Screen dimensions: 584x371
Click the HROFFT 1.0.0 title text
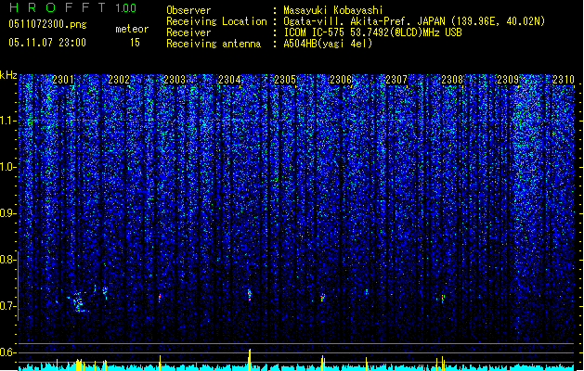click(x=73, y=7)
